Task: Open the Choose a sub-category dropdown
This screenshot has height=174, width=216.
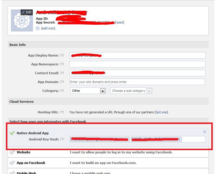Action: click(131, 91)
